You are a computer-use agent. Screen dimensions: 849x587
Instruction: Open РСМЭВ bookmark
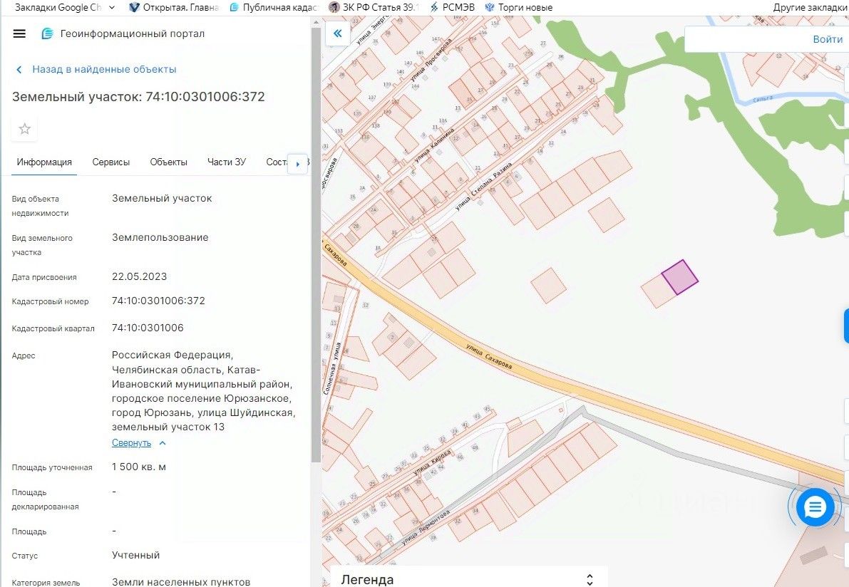pos(449,8)
